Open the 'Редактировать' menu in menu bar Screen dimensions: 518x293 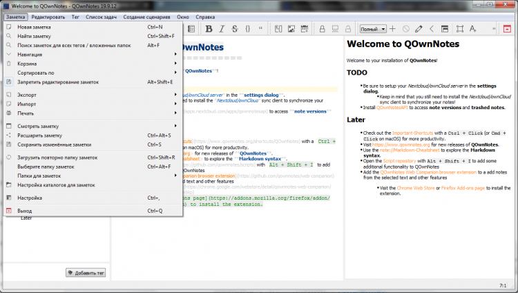coord(48,15)
